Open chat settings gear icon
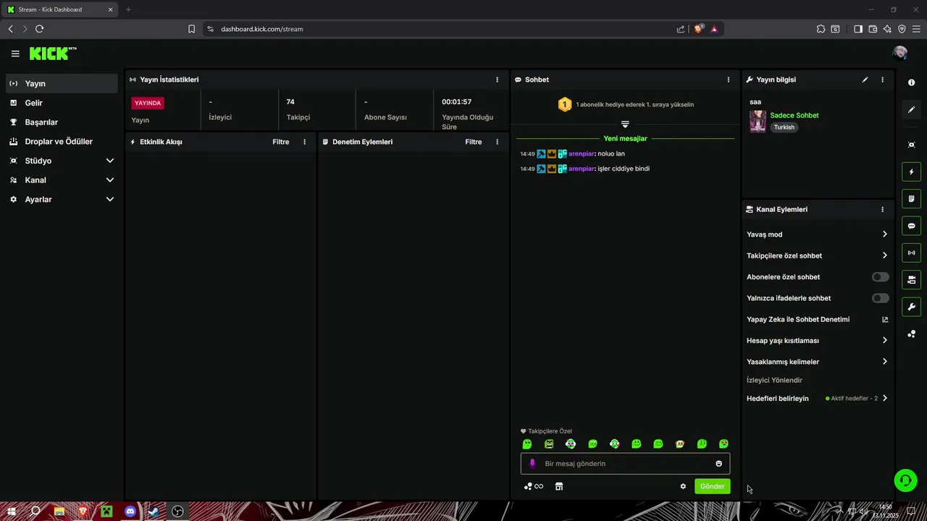 [683, 486]
